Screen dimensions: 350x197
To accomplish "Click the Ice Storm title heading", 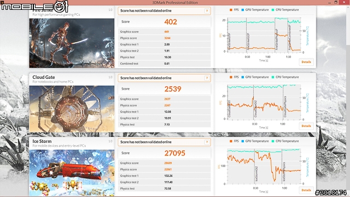I will (42, 141).
